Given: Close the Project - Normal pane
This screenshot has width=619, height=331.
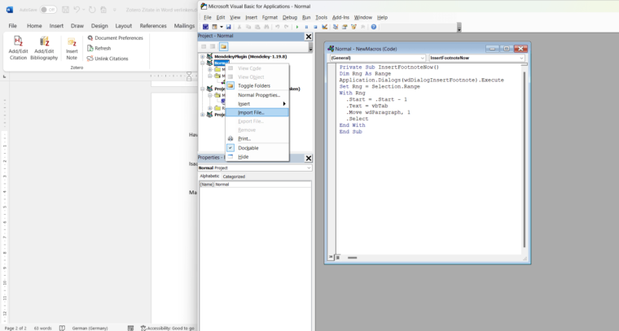Looking at the screenshot, I should coord(309,37).
